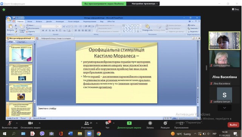Expand video options arrow beside Остановить видео
Viewport: 242px width, 137px height.
pos(40,123)
